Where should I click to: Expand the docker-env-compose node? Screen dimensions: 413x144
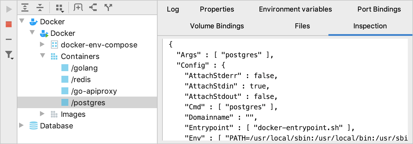click(42, 45)
